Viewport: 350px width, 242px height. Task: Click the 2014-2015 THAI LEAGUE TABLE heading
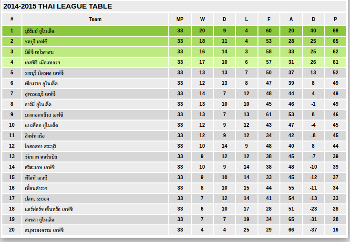[x=58, y=6]
